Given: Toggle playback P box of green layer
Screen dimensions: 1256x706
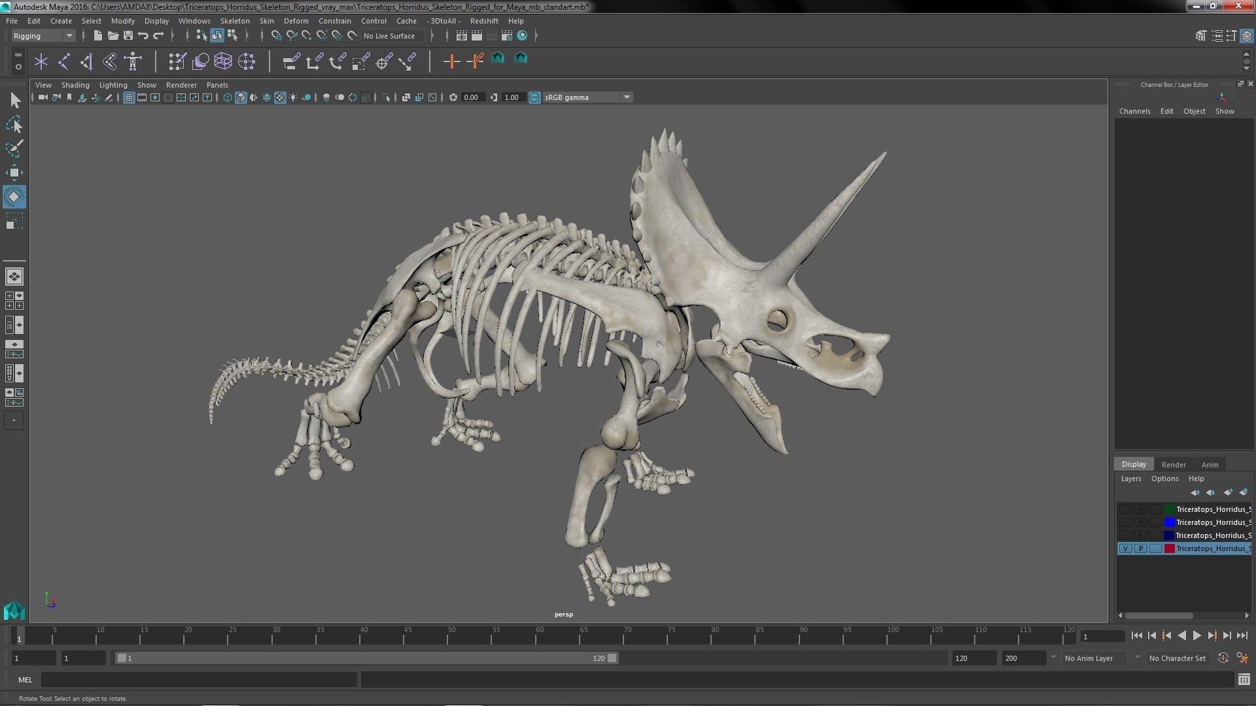Looking at the screenshot, I should pos(1141,509).
